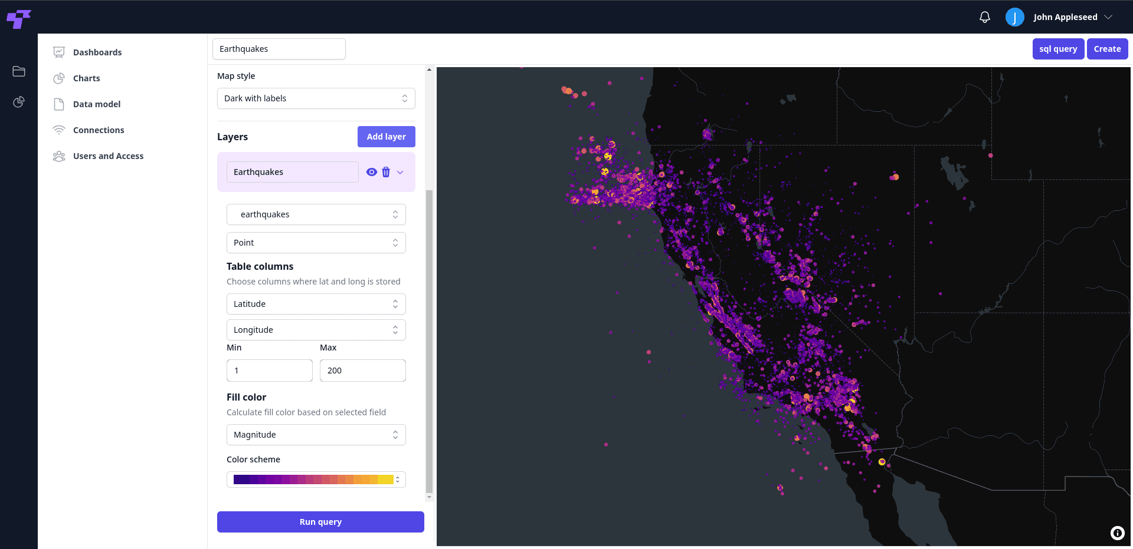
Task: Click John Appleseed's user avatar
Action: click(1014, 17)
